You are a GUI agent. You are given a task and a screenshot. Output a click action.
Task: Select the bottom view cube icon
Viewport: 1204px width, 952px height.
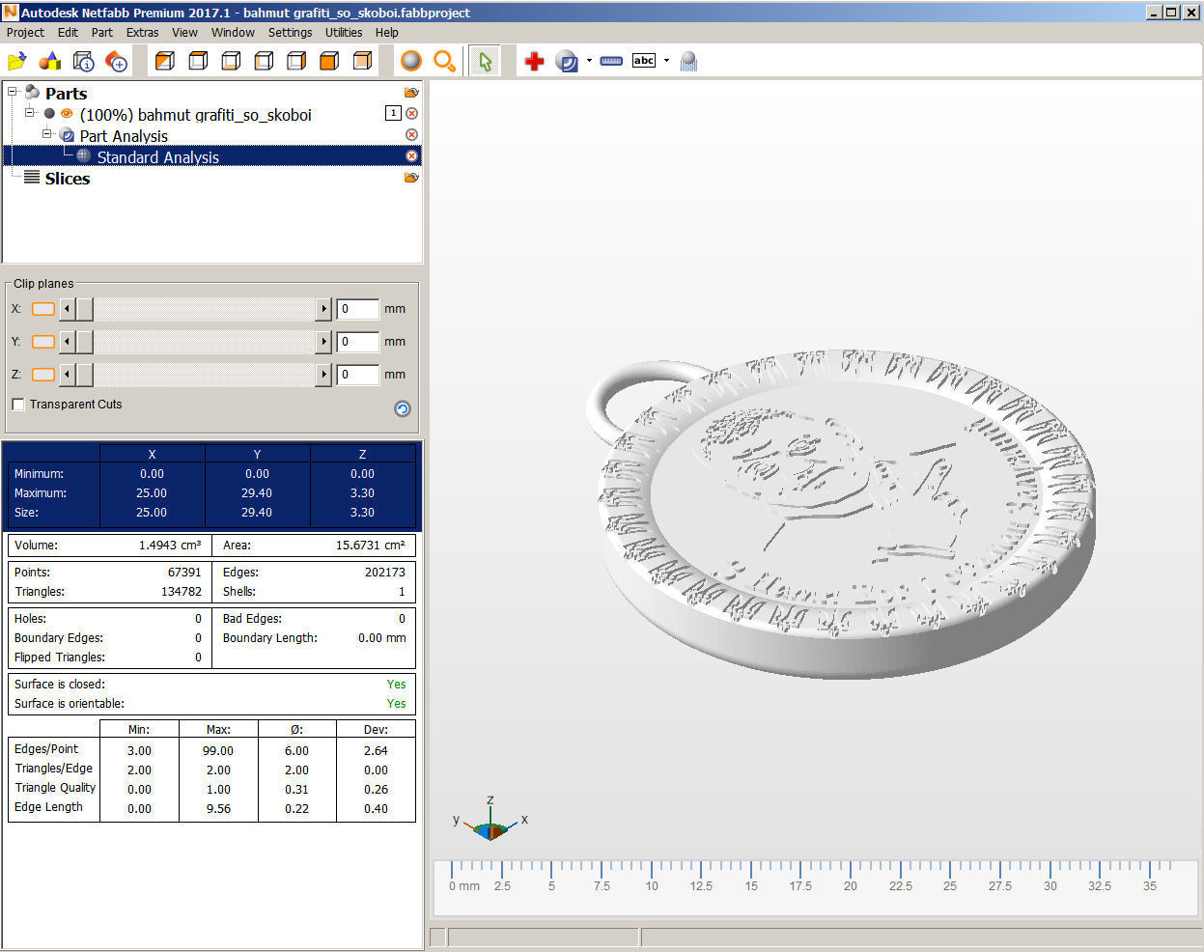pyautogui.click(x=231, y=61)
